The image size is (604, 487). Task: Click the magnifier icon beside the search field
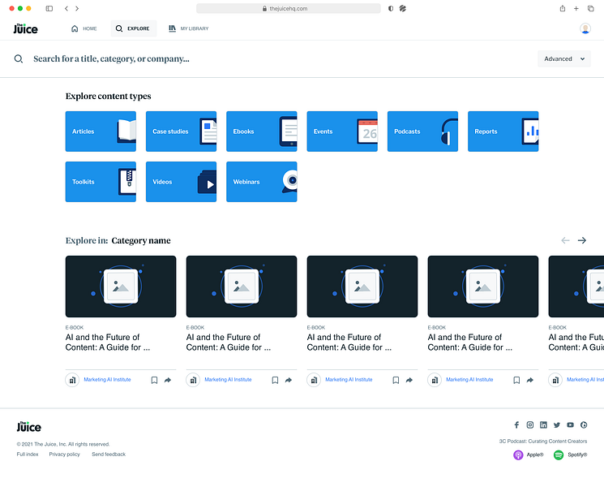(x=19, y=59)
